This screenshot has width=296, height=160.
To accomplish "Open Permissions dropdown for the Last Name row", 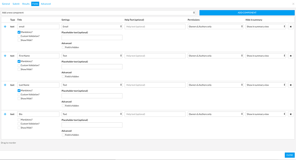I will (215, 85).
